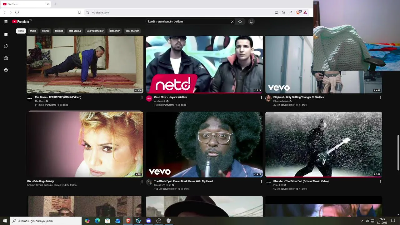This screenshot has width=400, height=225.
Task: Click the cast/install icon in address bar
Action: point(277,12)
